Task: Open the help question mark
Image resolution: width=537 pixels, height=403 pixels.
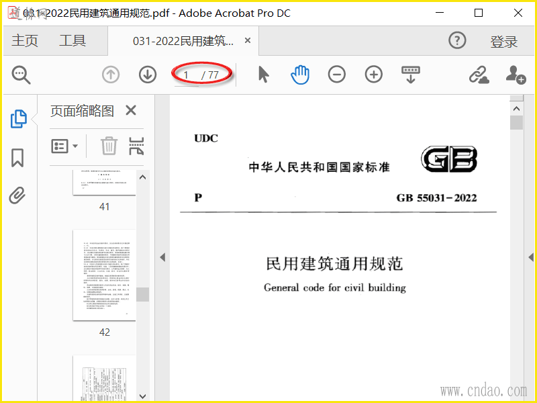Action: click(x=457, y=40)
